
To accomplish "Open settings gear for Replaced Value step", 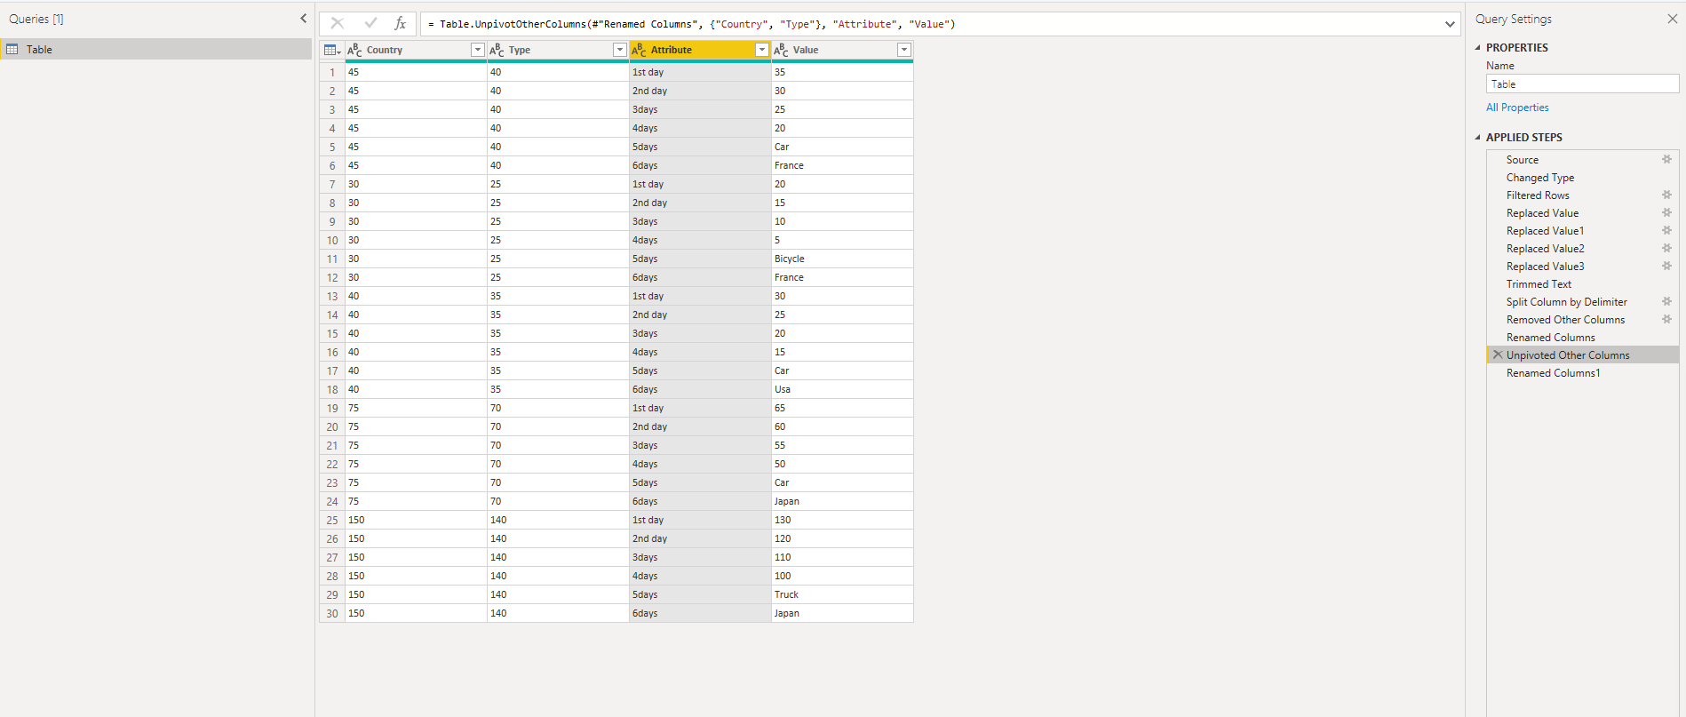I will 1666,213.
